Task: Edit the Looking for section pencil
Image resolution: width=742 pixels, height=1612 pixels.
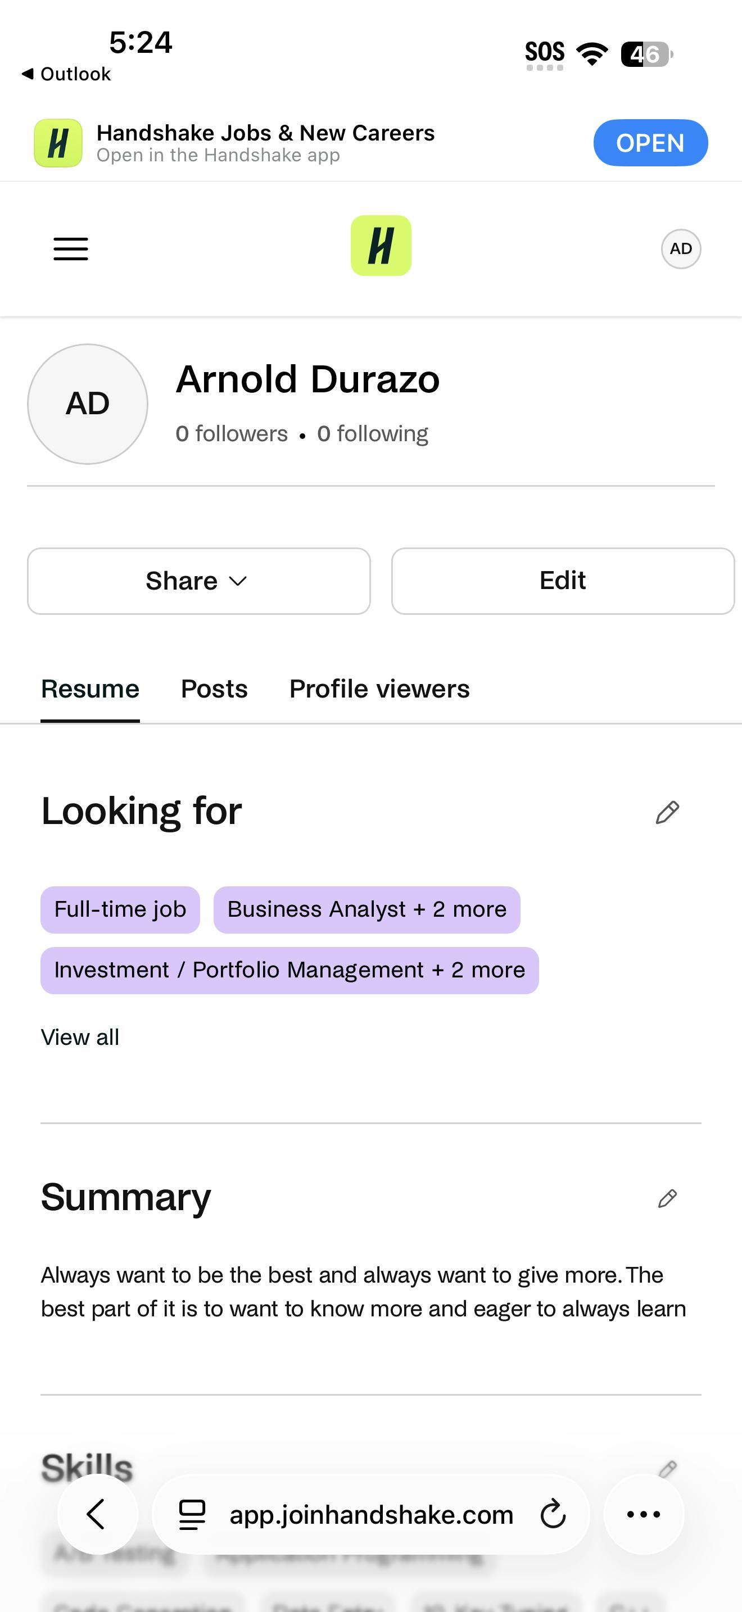Action: 667,812
